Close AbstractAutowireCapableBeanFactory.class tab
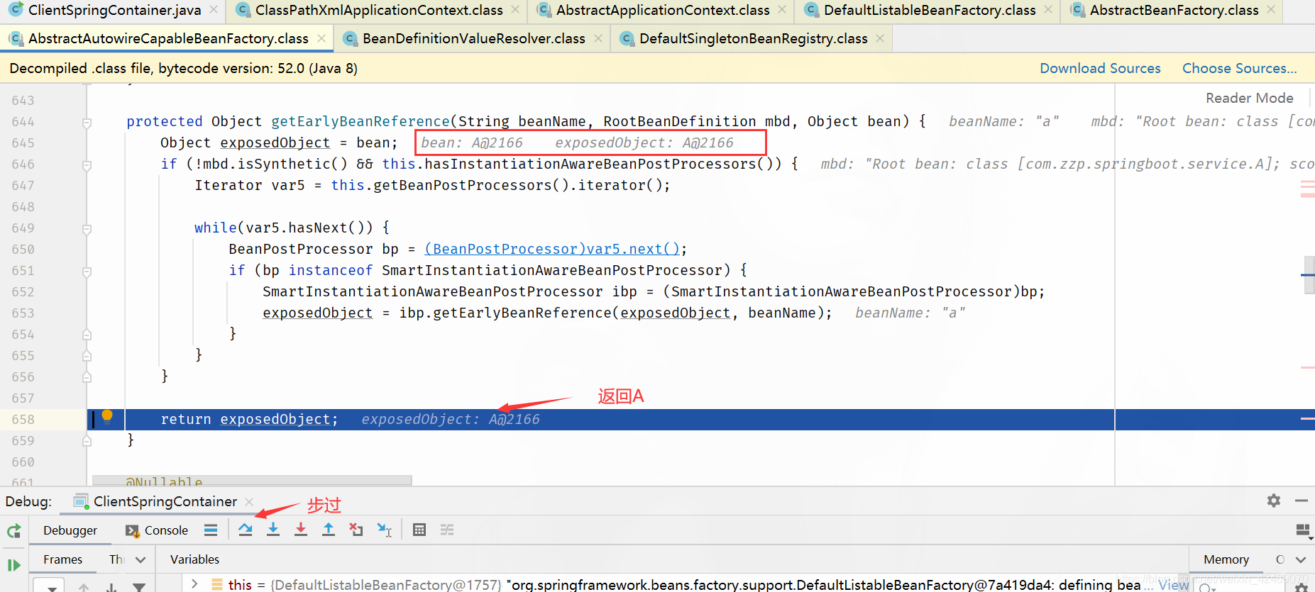The height and width of the screenshot is (592, 1315). click(x=321, y=38)
